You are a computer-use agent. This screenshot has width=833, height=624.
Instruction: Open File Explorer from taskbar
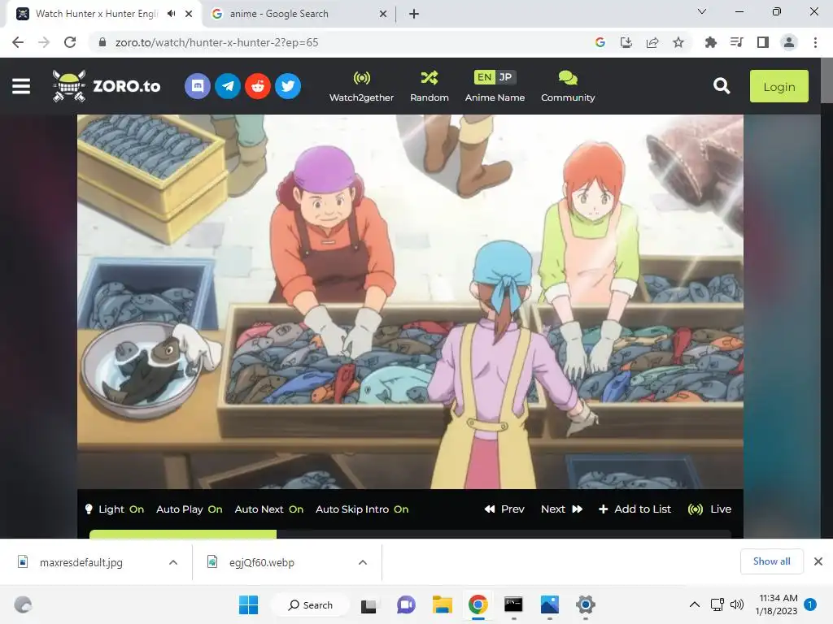pos(442,604)
